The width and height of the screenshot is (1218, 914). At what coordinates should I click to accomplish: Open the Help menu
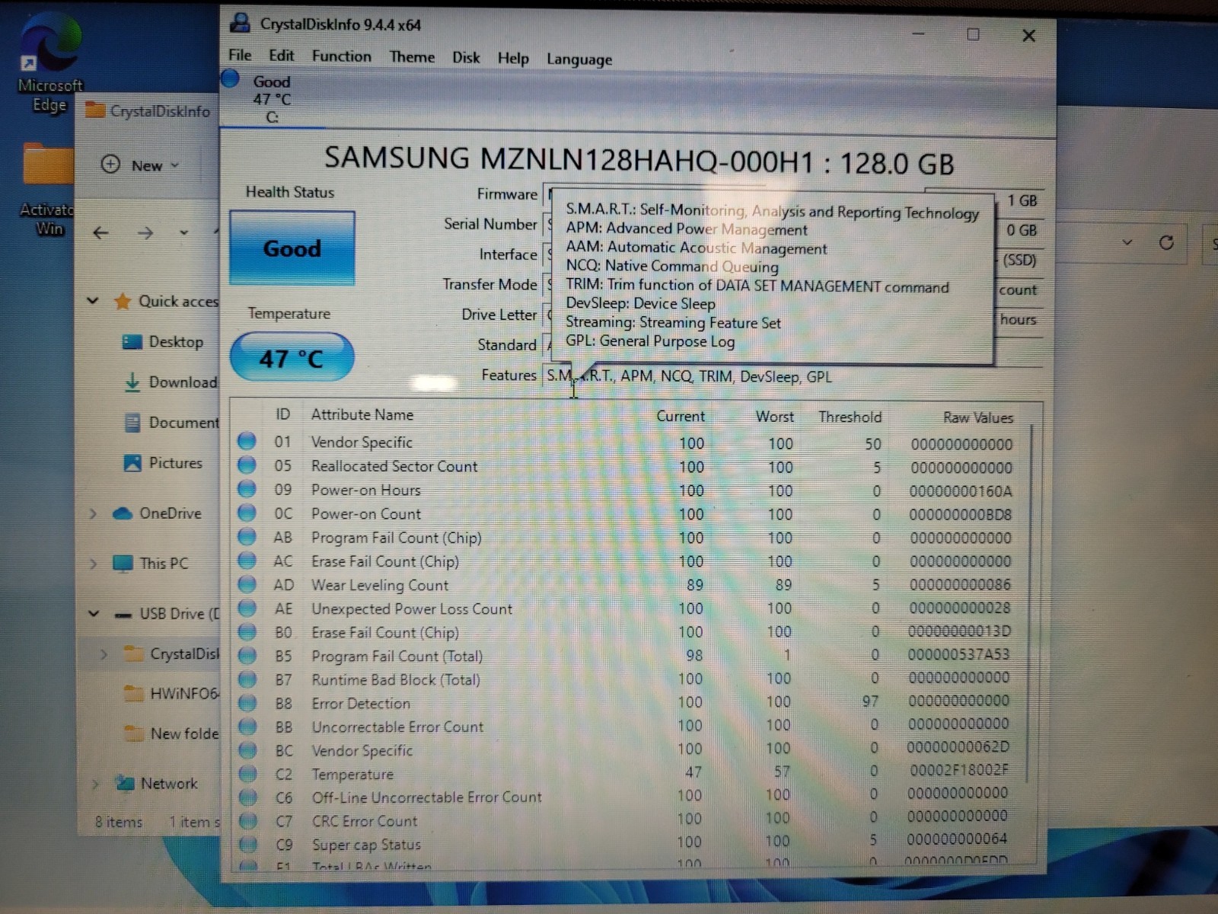point(513,59)
